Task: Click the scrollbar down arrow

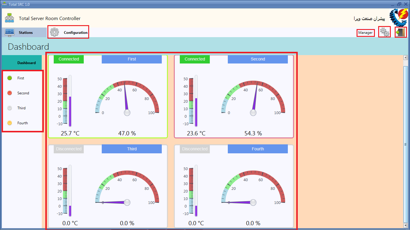Action: (x=406, y=225)
